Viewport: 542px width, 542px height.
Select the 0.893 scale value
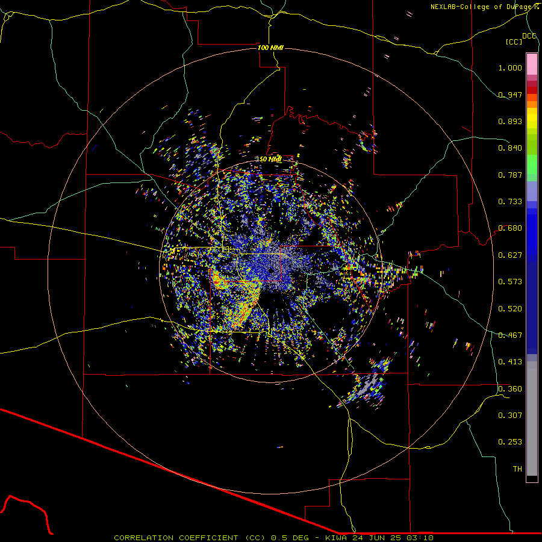coord(510,121)
